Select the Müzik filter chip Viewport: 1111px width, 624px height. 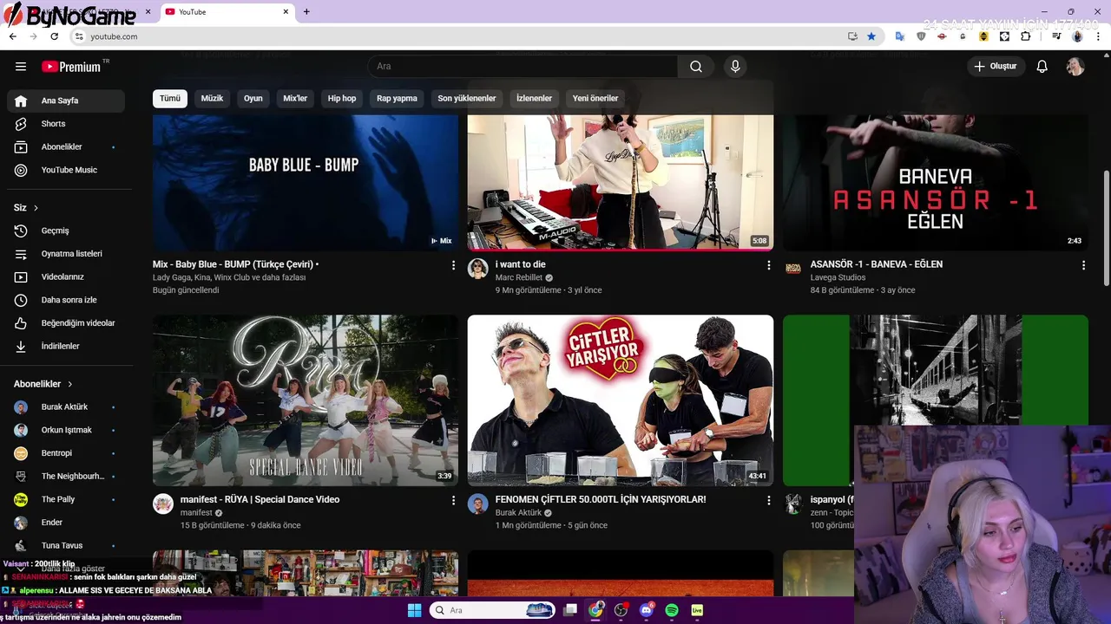pyautogui.click(x=212, y=98)
